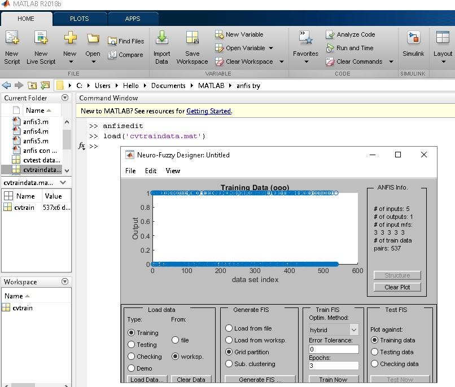Click the fx function browser icon
This screenshot has width=455, height=387.
click(82, 146)
